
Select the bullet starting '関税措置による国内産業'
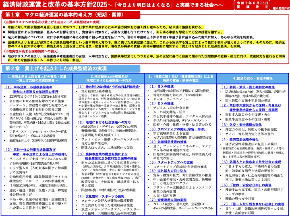(116, 32)
